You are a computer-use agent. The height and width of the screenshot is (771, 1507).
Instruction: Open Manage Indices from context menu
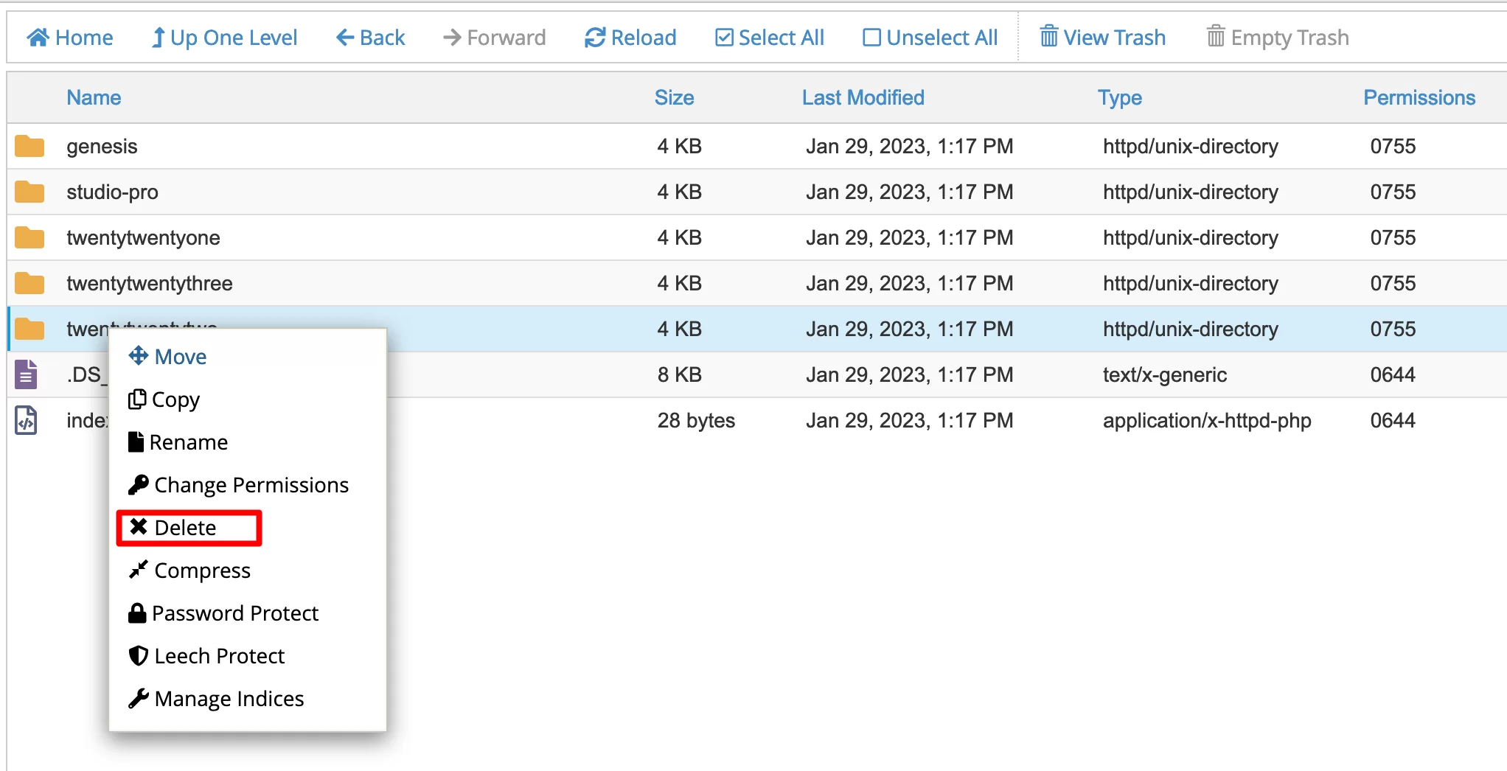pos(229,699)
